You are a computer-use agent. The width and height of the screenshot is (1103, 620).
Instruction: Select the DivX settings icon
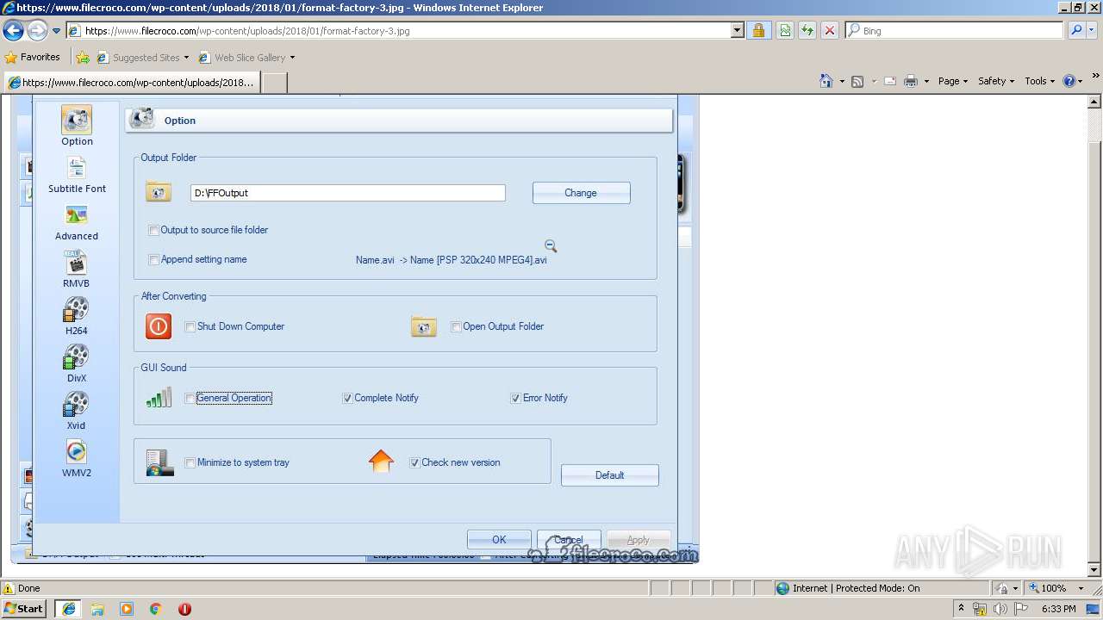[76, 356]
